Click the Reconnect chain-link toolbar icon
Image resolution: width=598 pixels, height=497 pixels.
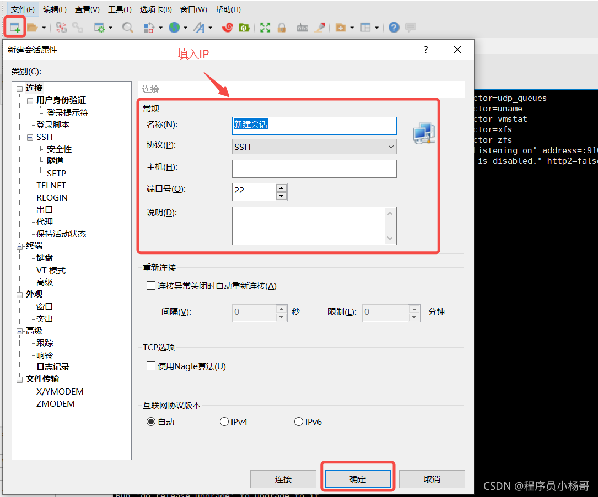pos(78,28)
